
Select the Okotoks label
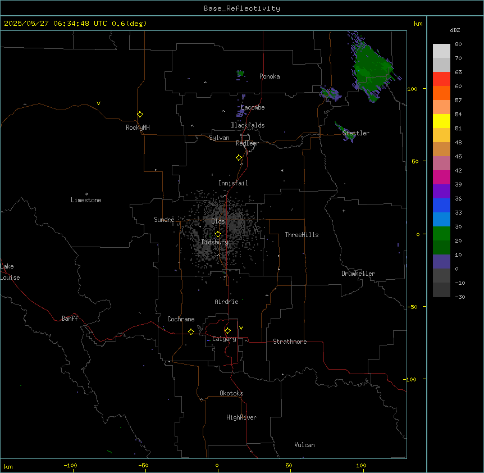click(x=231, y=393)
